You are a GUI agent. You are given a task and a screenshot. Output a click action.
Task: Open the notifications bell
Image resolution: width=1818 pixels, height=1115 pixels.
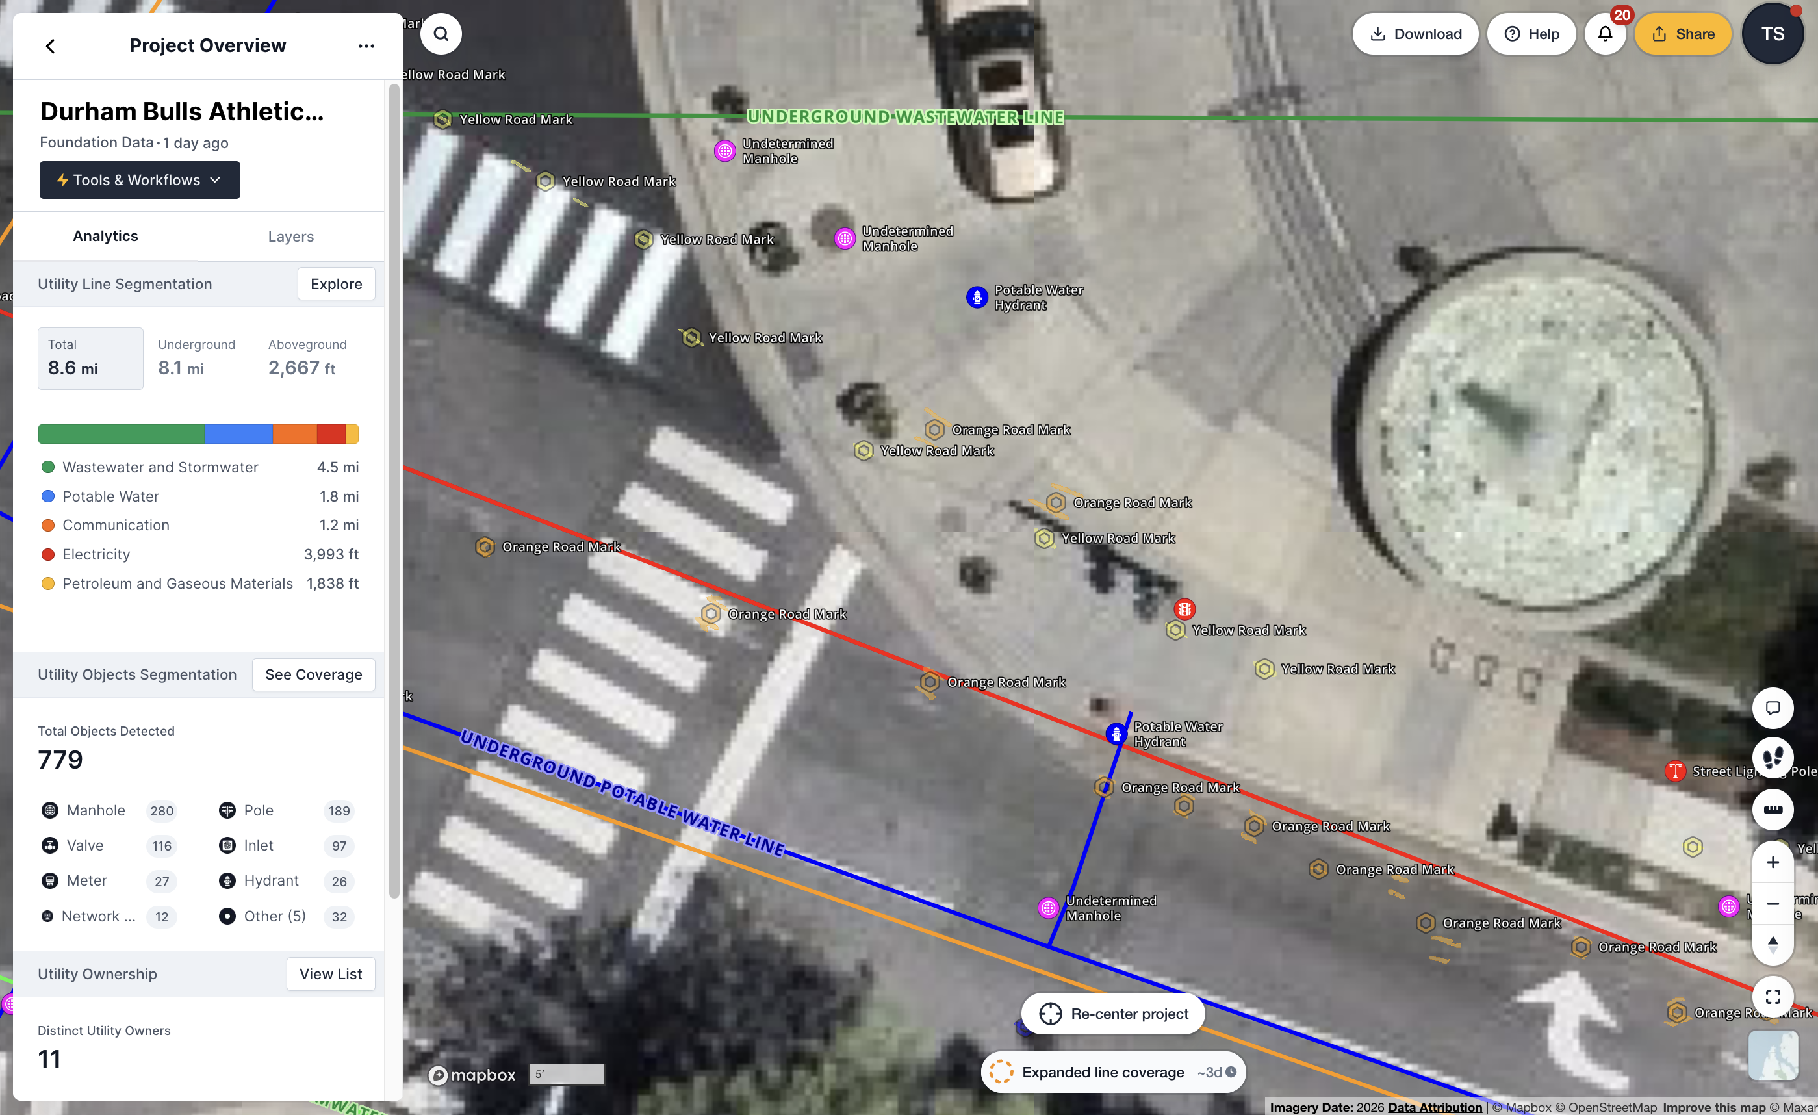coord(1606,34)
